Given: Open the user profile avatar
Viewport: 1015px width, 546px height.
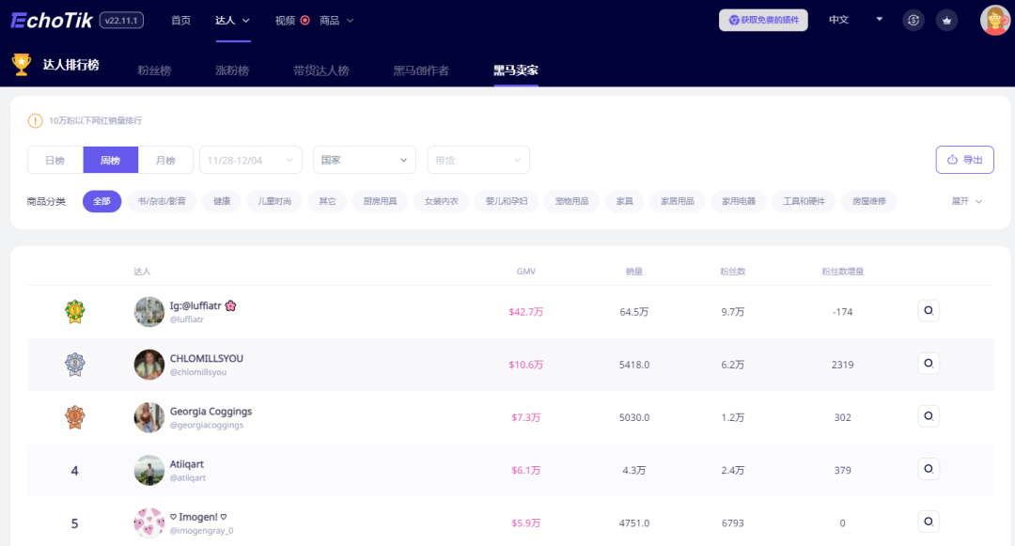Looking at the screenshot, I should pos(995,20).
